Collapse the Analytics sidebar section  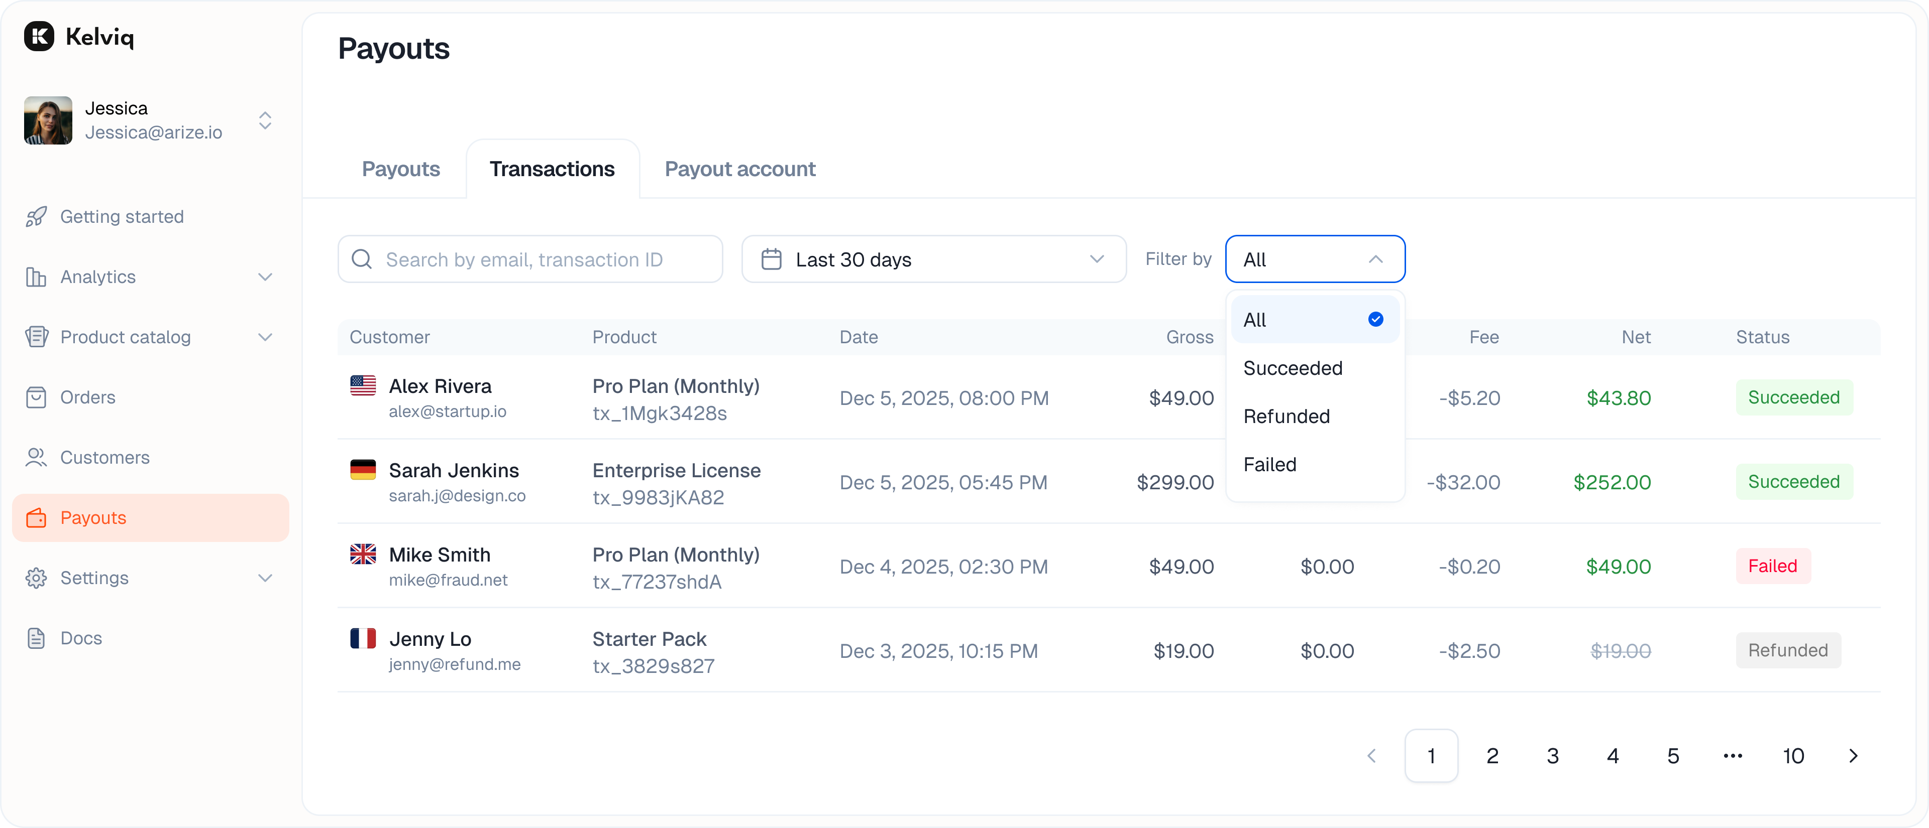point(266,277)
